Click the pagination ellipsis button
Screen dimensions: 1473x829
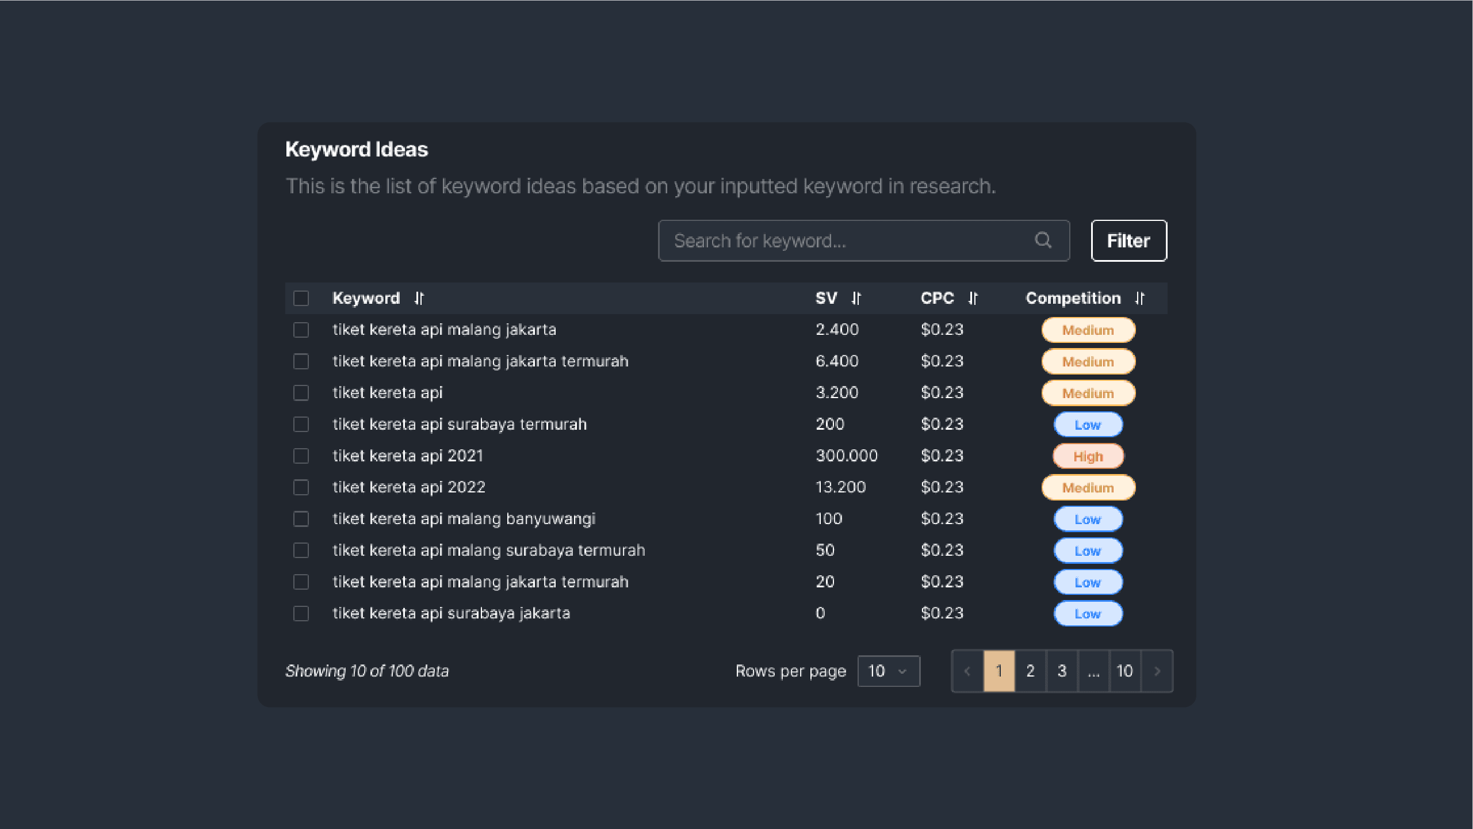(x=1093, y=671)
